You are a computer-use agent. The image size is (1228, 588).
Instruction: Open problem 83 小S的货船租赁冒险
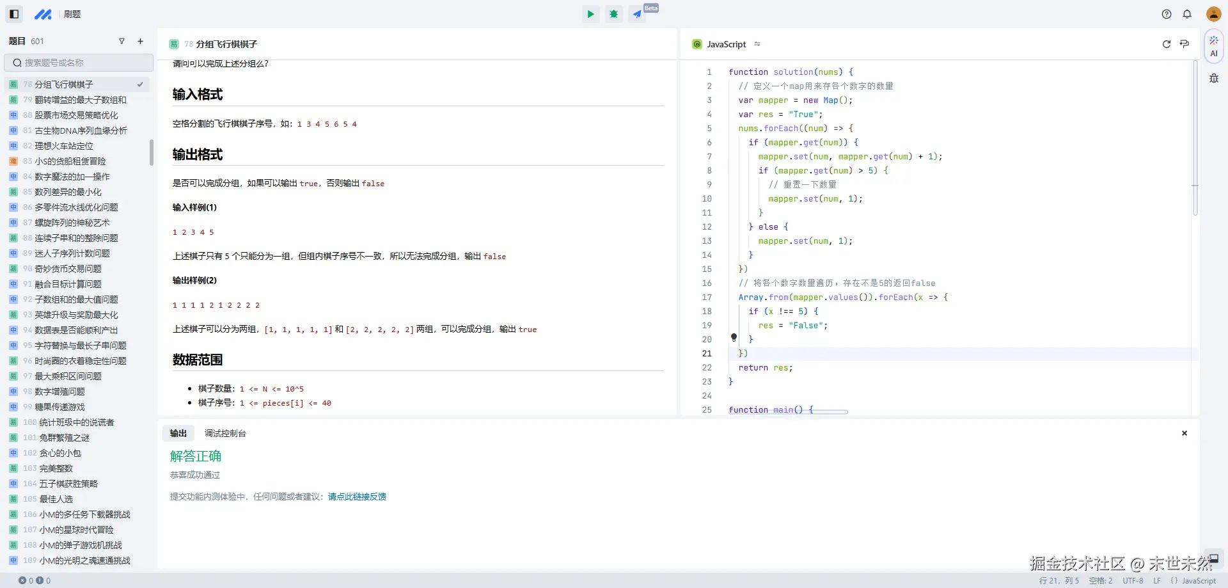pyautogui.click(x=70, y=161)
